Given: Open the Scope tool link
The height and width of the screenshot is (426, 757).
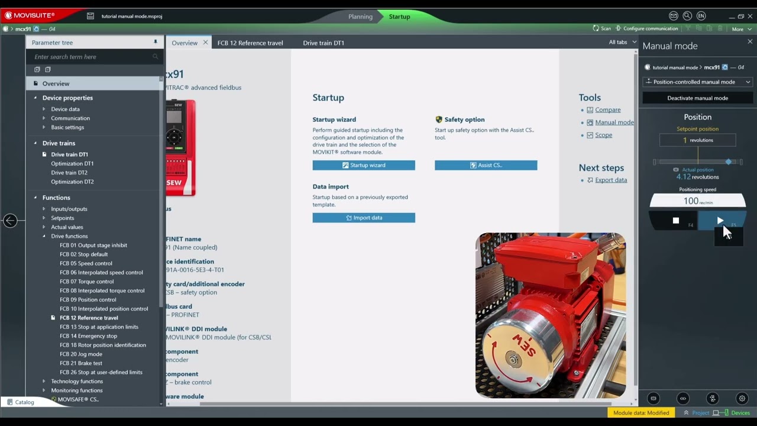Looking at the screenshot, I should (603, 135).
